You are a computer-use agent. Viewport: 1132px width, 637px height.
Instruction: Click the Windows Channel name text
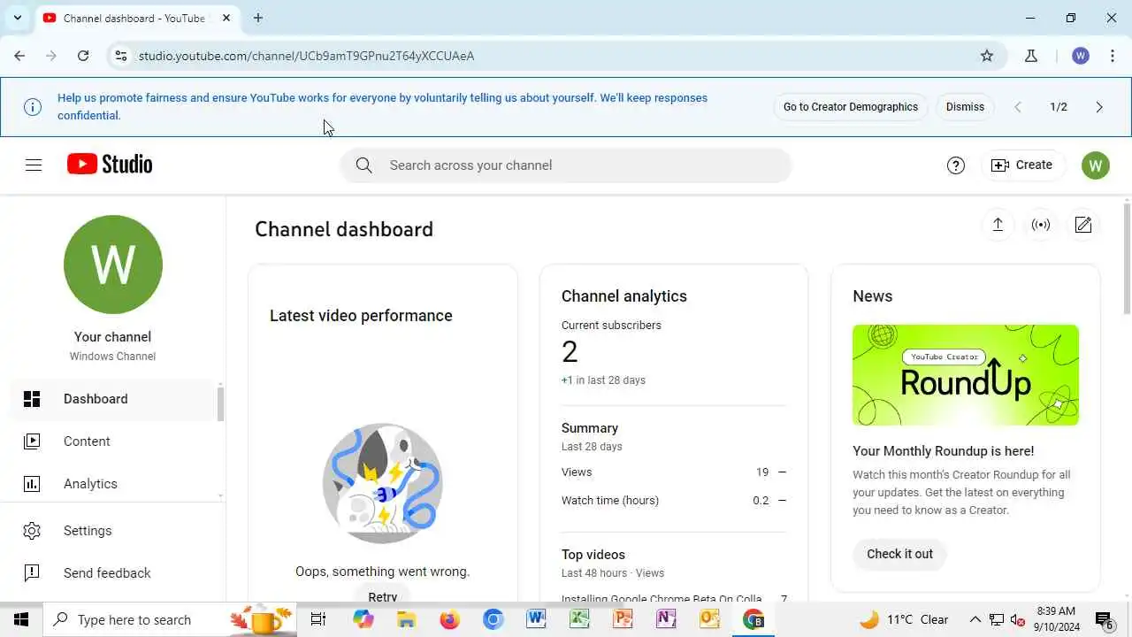(x=113, y=357)
